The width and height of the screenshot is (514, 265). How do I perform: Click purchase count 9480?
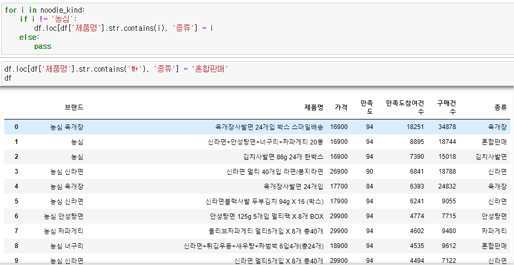449,232
